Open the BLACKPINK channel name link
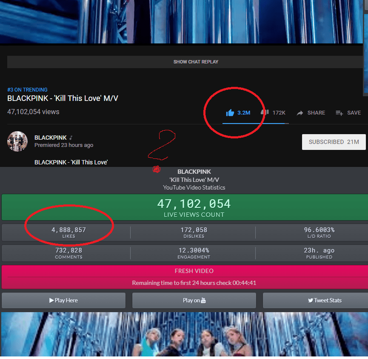The width and height of the screenshot is (368, 359). 51,138
